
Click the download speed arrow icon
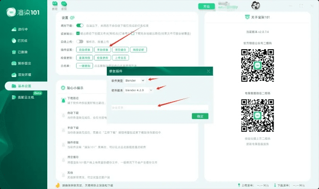coord(275,185)
